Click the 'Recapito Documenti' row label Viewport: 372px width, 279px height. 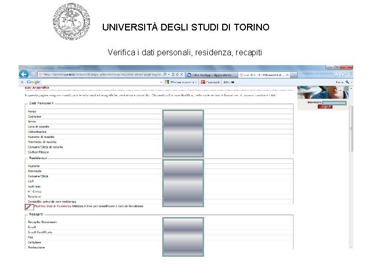(42, 222)
